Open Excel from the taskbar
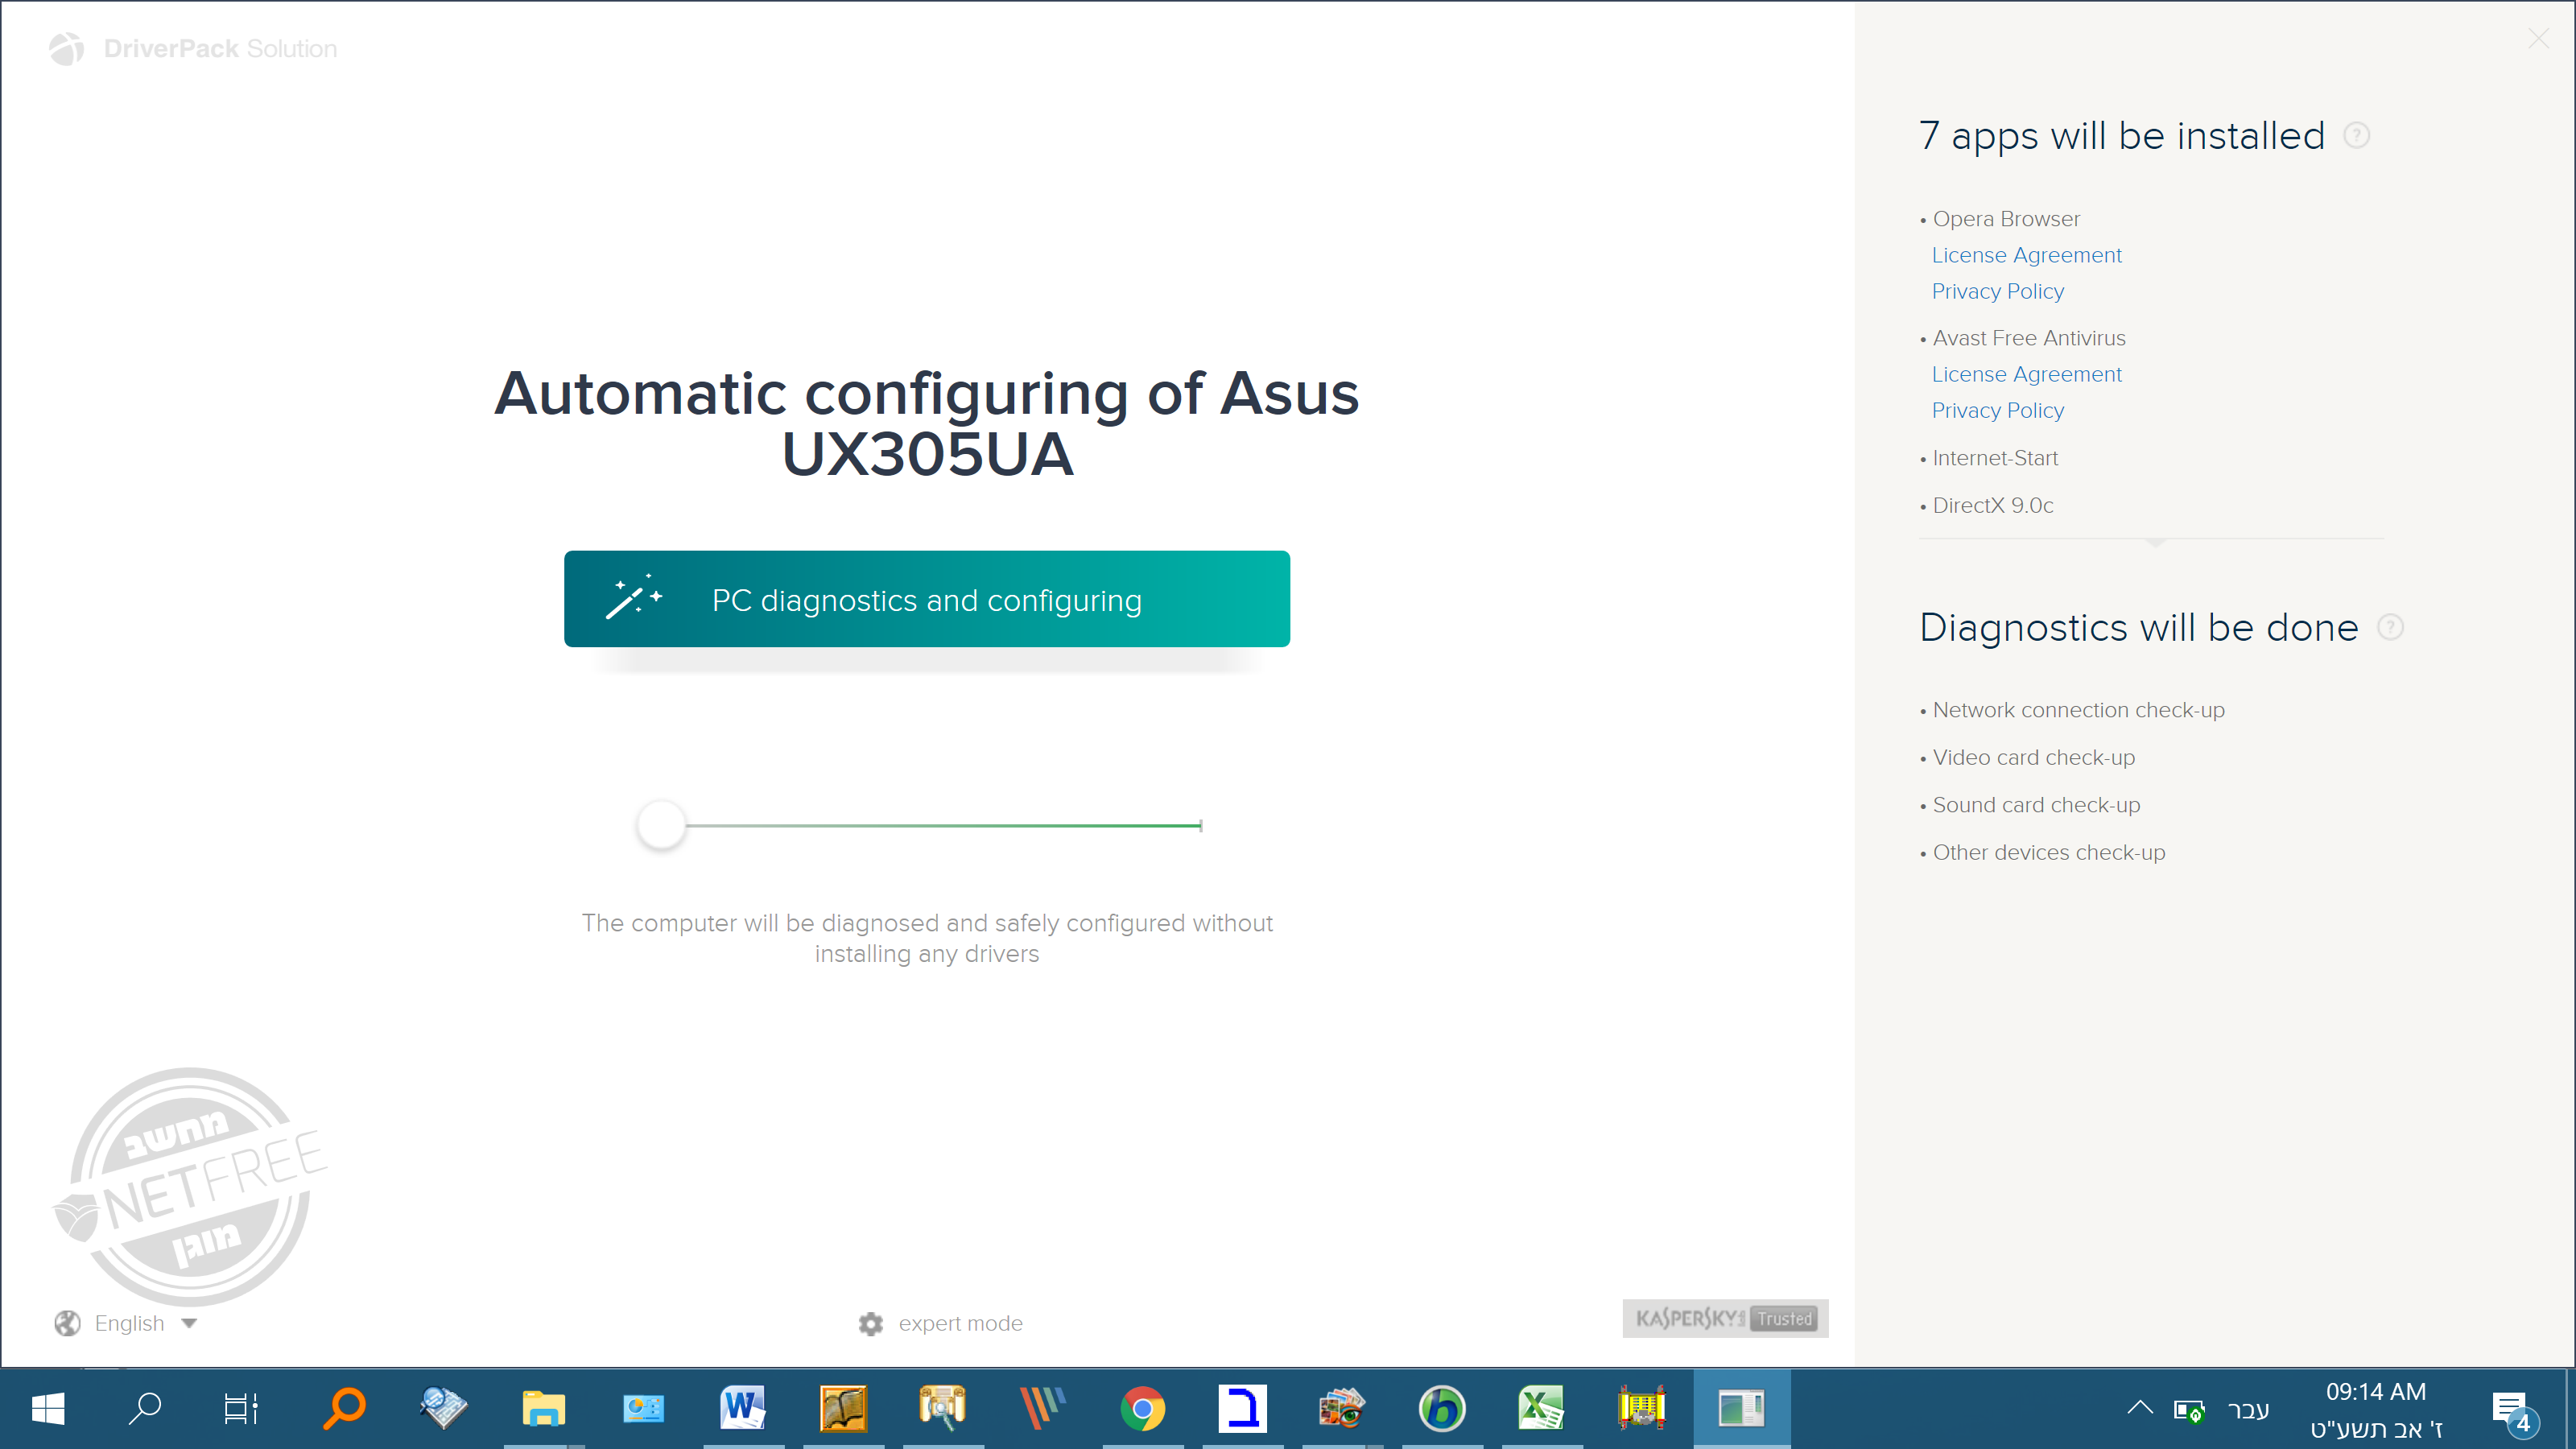Image resolution: width=2576 pixels, height=1449 pixels. coord(1541,1409)
